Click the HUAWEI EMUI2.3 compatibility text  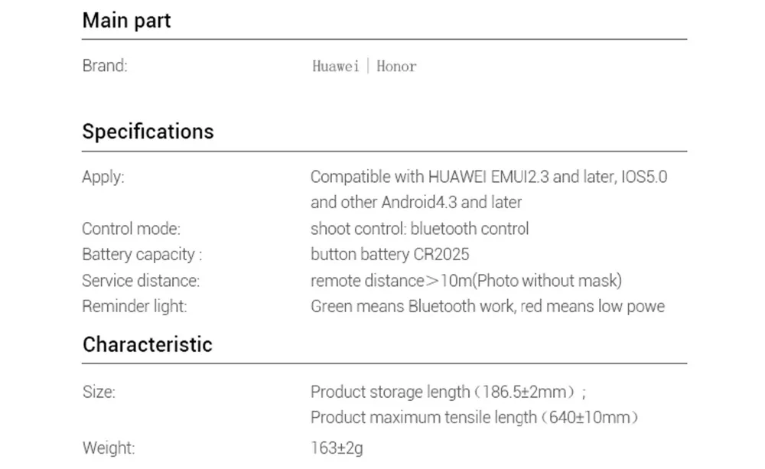(x=489, y=177)
